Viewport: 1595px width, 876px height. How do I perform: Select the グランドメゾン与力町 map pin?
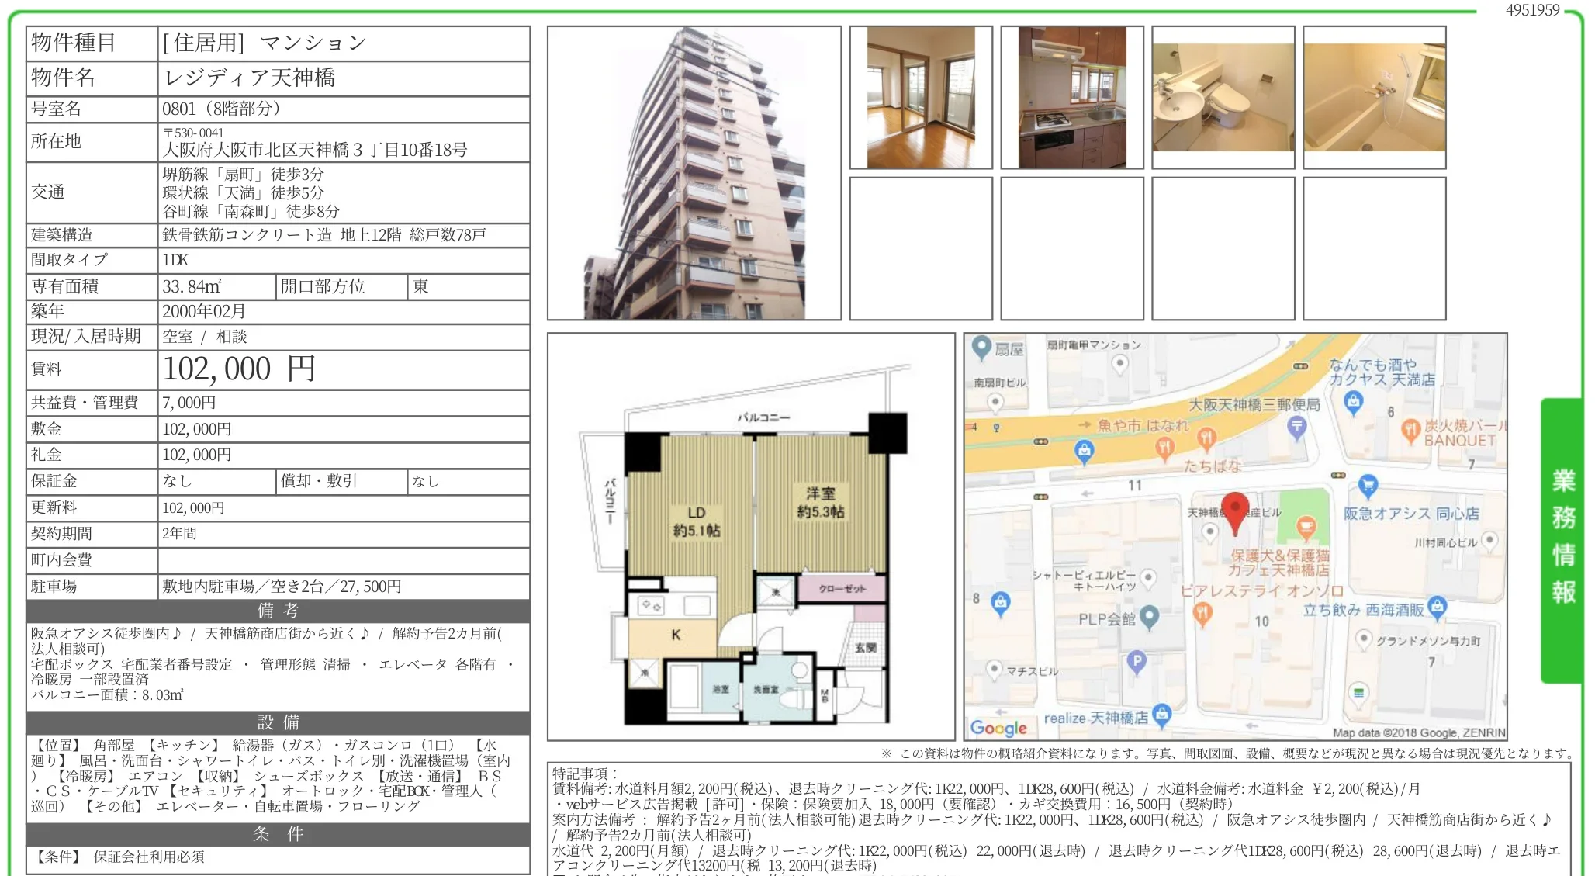click(1364, 640)
